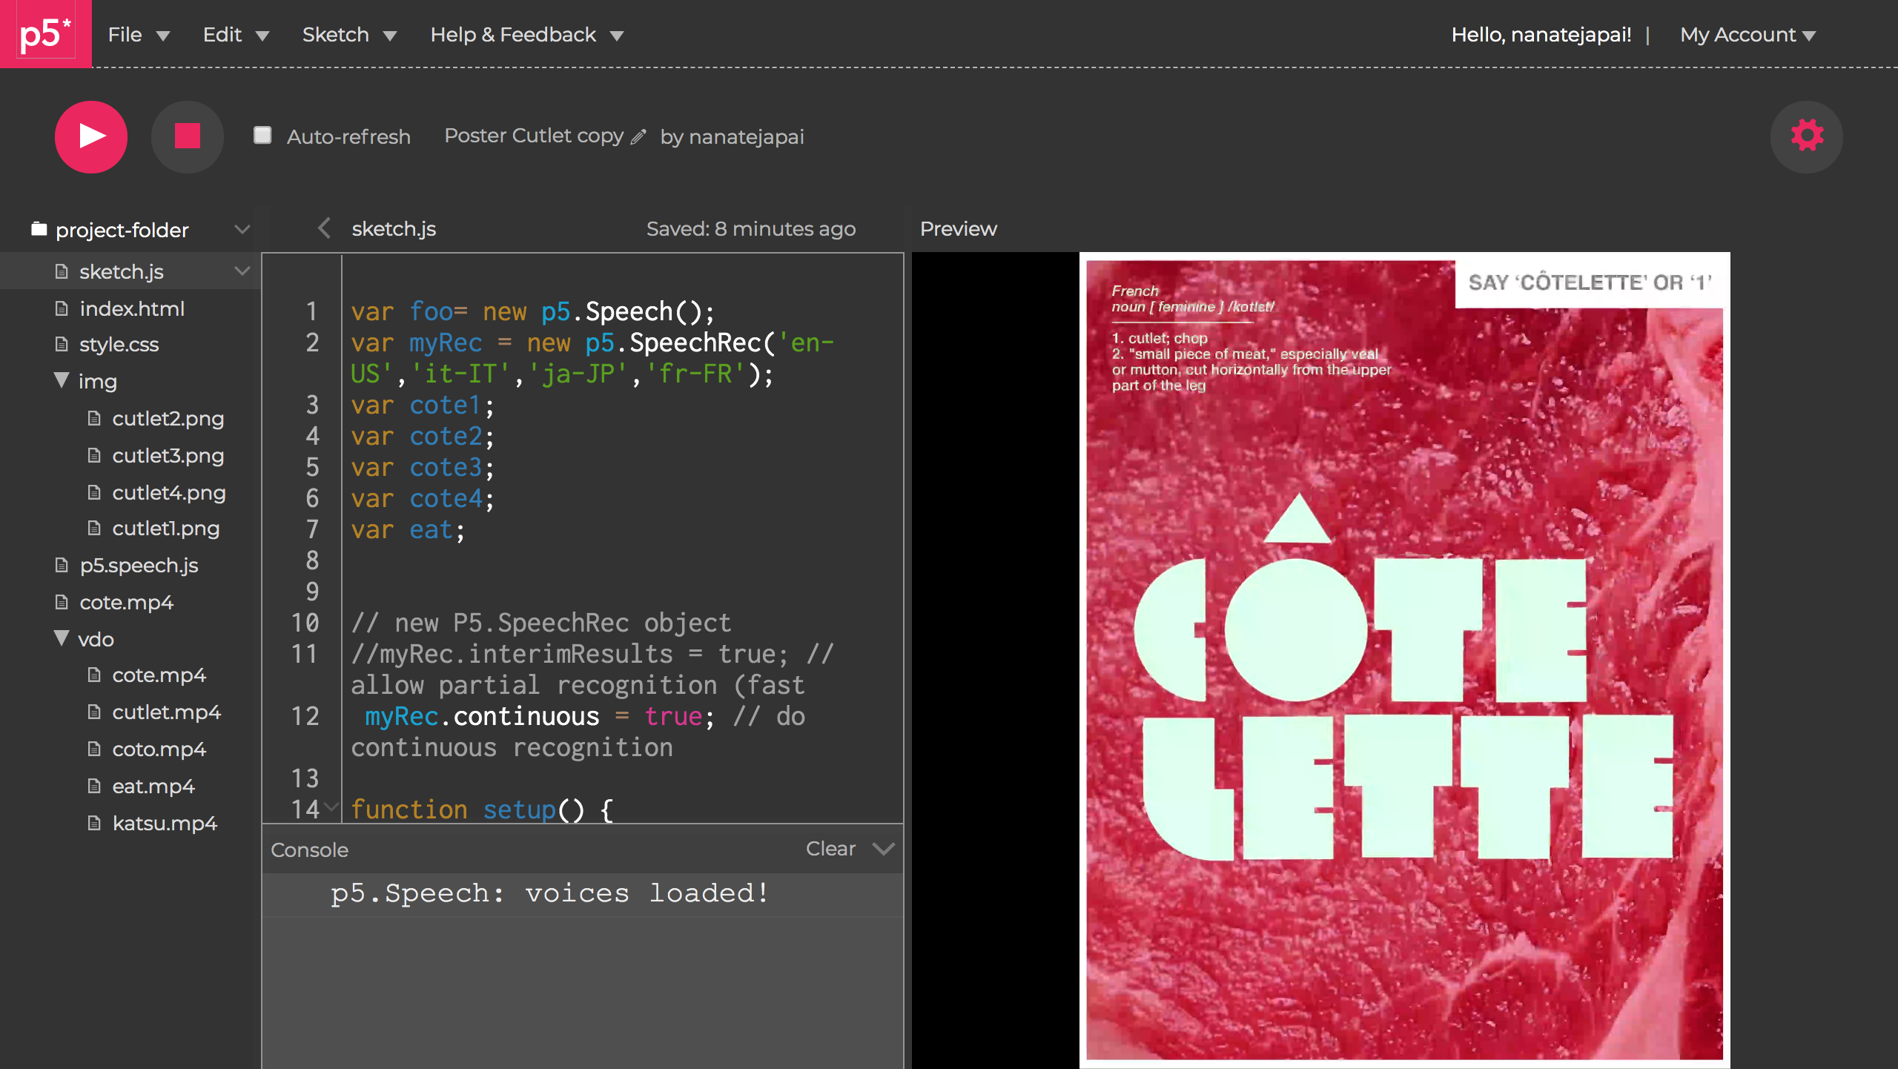Image resolution: width=1898 pixels, height=1069 pixels.
Task: Select the katsu.mp4 file in the tree
Action: pos(165,823)
